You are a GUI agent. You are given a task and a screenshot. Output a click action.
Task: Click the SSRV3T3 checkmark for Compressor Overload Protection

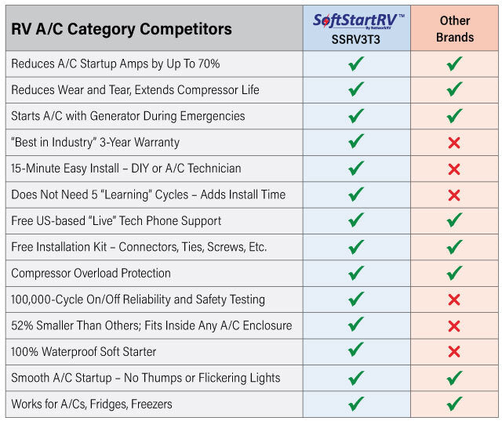(x=356, y=274)
